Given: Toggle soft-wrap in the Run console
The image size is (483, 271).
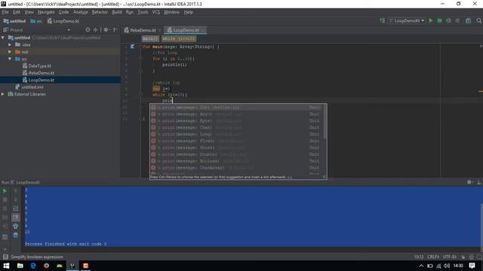Looking at the screenshot, I should point(15,209).
